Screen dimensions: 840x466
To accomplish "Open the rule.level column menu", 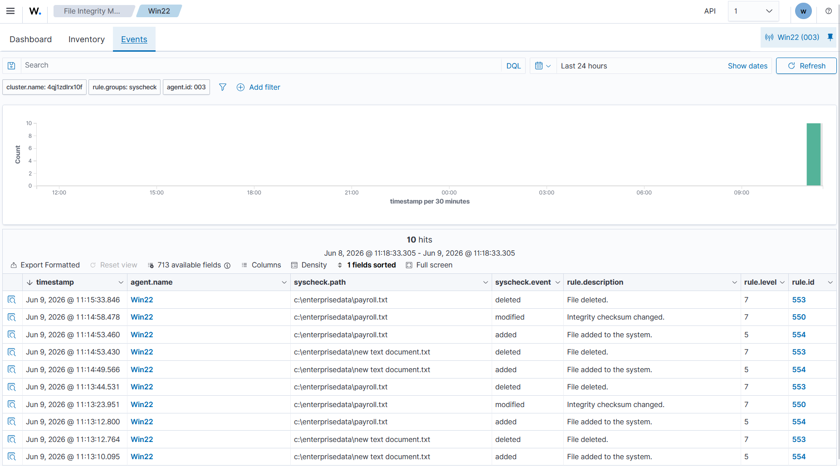I will coord(782,282).
